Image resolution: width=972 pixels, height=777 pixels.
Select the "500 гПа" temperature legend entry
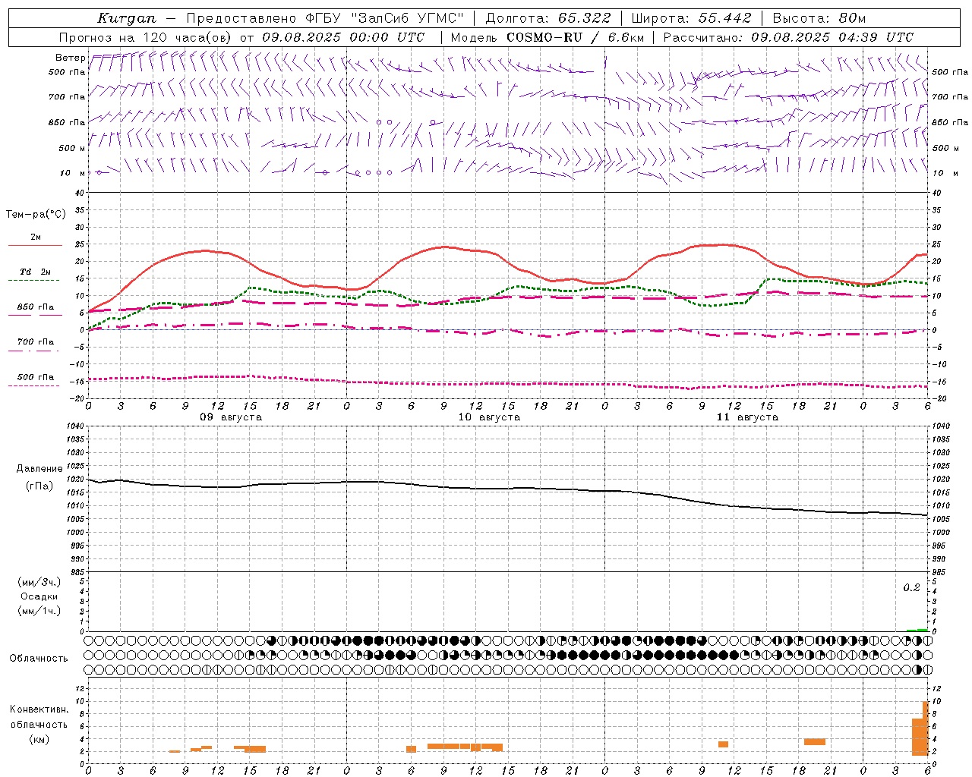click(x=35, y=377)
